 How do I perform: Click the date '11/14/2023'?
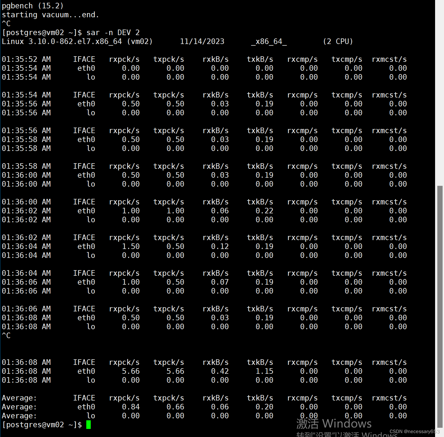[202, 41]
